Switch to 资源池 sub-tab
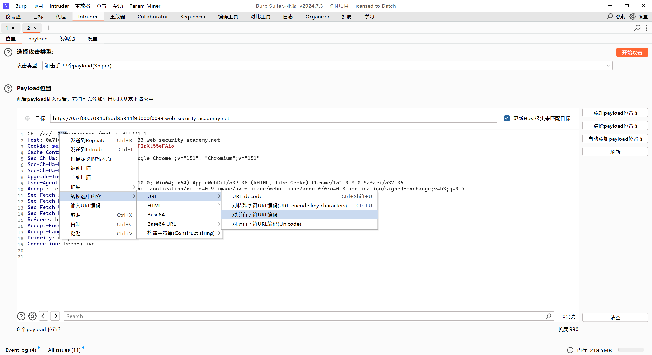This screenshot has height=355, width=652. pyautogui.click(x=67, y=39)
